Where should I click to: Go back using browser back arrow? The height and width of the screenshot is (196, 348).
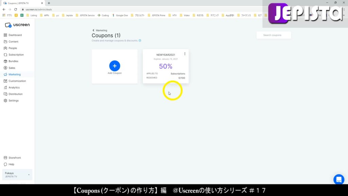(4, 9)
